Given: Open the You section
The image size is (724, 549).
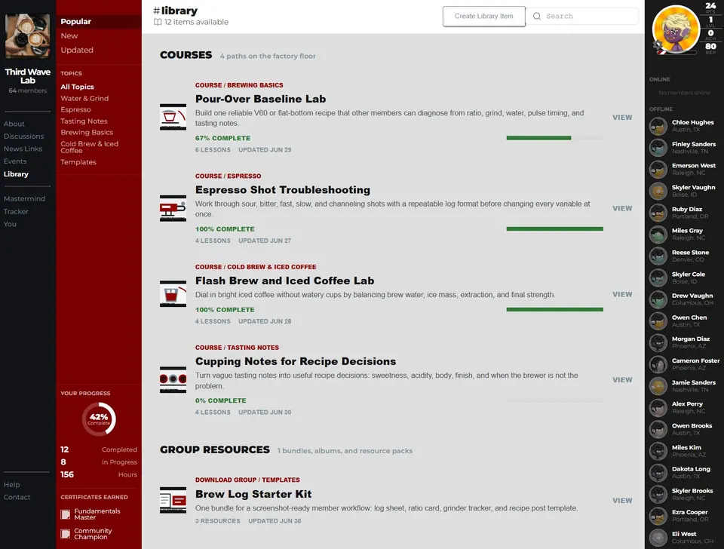Looking at the screenshot, I should [x=10, y=224].
